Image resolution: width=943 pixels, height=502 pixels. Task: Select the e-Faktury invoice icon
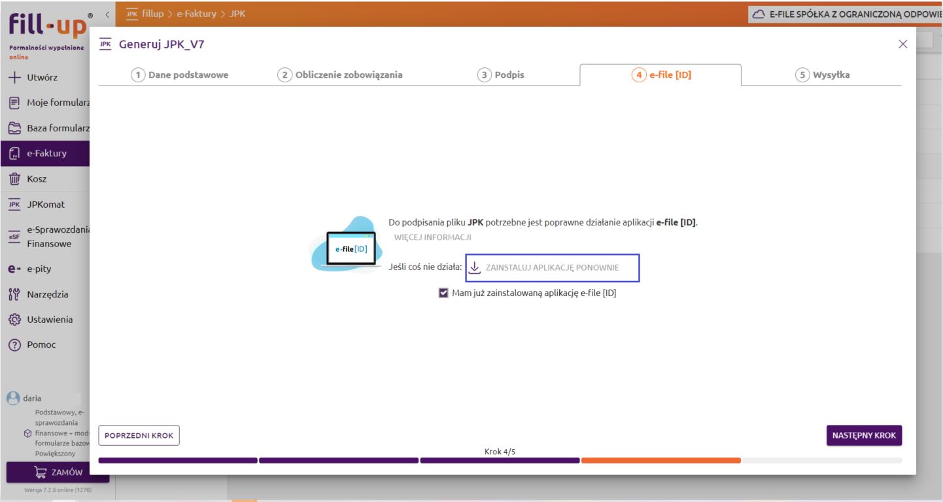pos(14,154)
